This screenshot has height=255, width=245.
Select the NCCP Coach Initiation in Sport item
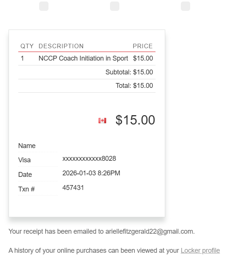pos(83,58)
